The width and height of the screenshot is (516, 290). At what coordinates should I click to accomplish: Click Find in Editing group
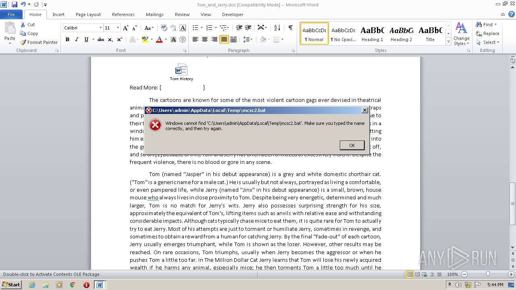pos(485,25)
